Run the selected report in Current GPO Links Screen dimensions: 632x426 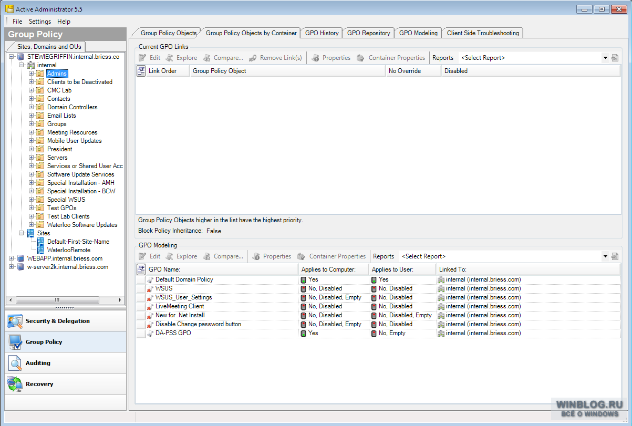point(615,58)
